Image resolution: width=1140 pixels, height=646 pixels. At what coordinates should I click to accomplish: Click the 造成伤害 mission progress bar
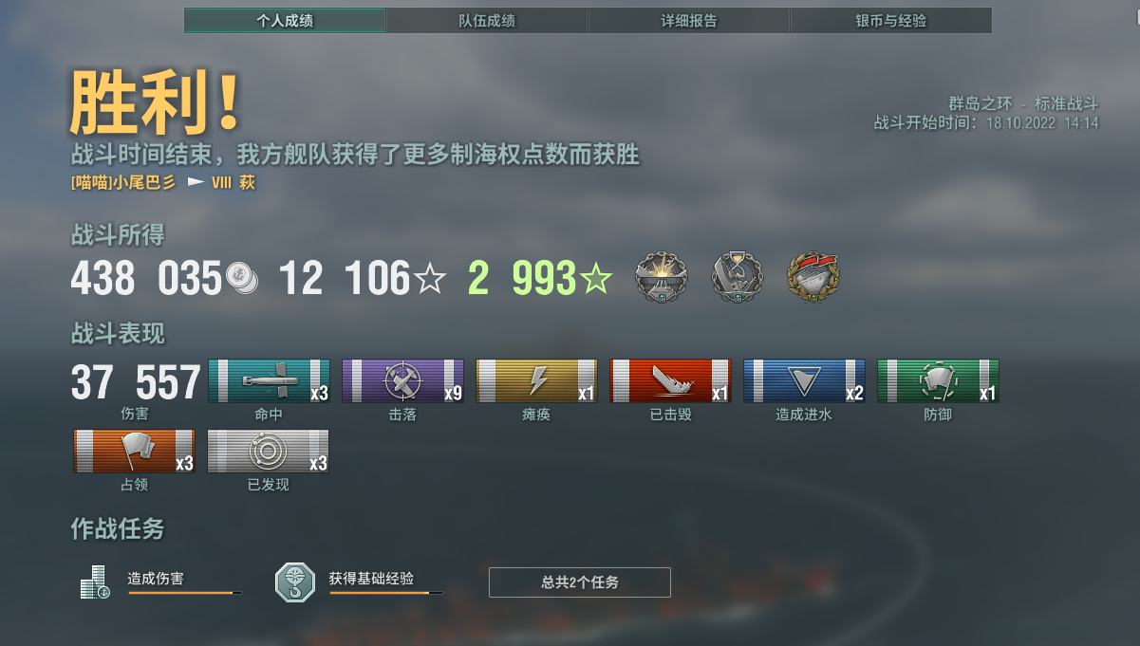coord(184,593)
